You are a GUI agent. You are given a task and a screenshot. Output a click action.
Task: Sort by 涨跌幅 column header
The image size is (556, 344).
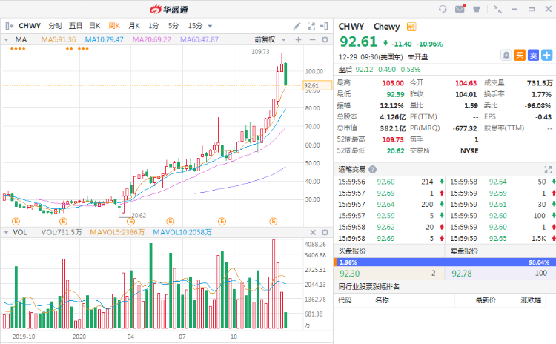tap(531, 300)
